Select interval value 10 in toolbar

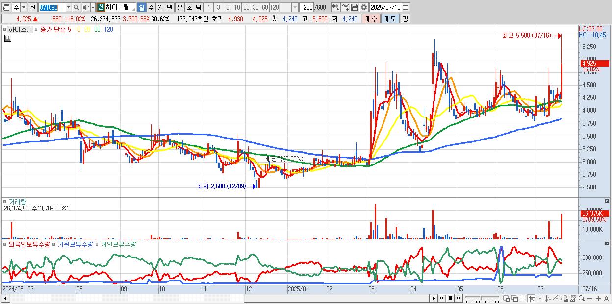[237, 7]
